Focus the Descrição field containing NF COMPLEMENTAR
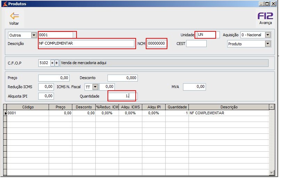The image size is (286, 184). 86,44
